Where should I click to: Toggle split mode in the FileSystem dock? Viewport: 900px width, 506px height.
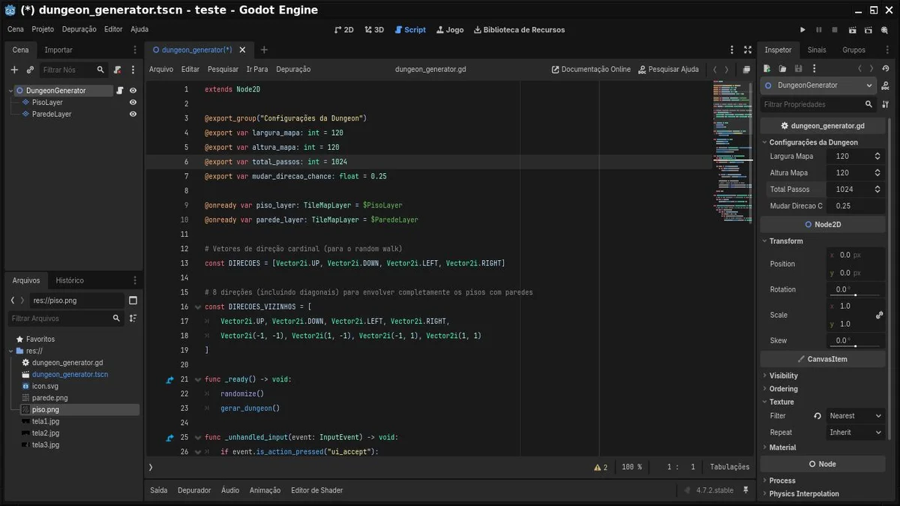coord(133,300)
